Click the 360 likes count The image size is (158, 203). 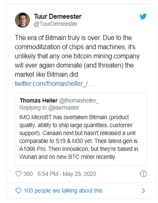28,174
